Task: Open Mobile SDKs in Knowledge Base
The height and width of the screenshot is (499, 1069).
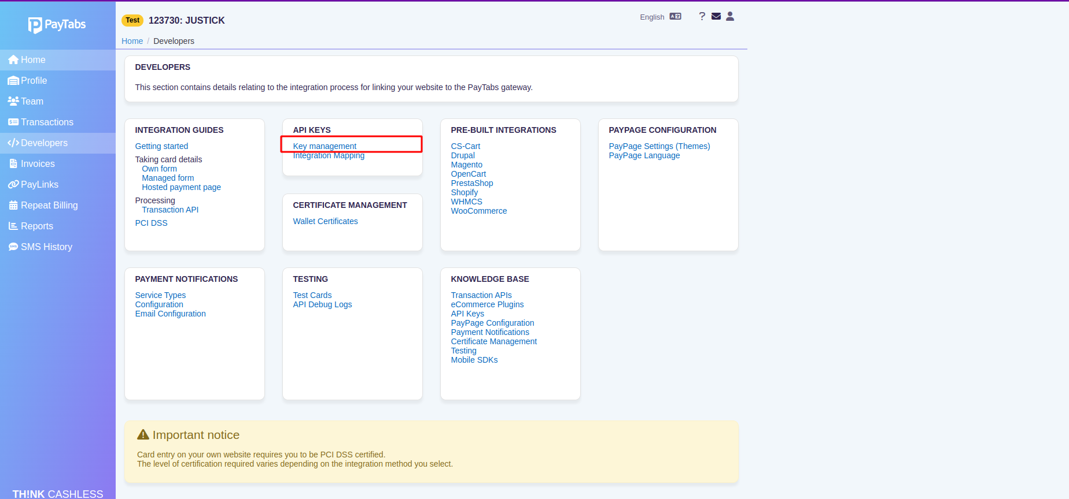Action: pyautogui.click(x=474, y=360)
